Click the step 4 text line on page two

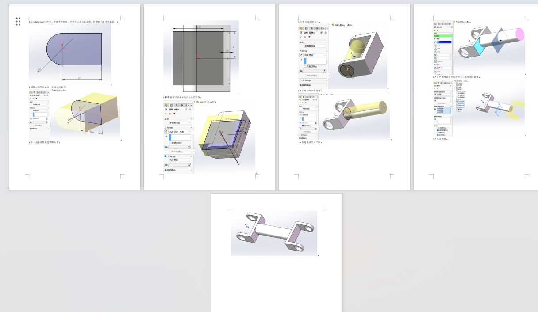[182, 97]
